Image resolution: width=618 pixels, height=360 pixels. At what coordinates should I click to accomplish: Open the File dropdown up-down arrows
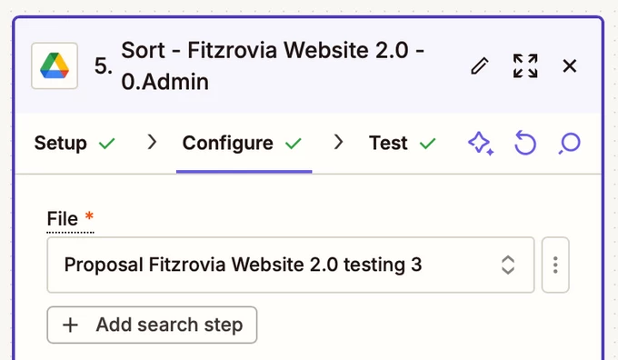[x=508, y=265]
